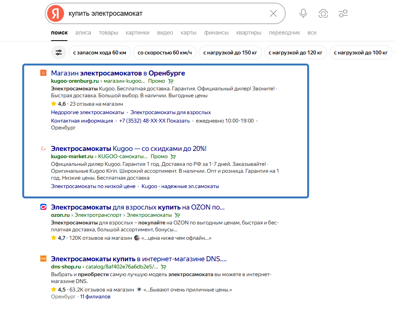Viewport: 395px width, 311px height.
Task: Click reviewer avatar in OZON result
Action: click(137, 238)
